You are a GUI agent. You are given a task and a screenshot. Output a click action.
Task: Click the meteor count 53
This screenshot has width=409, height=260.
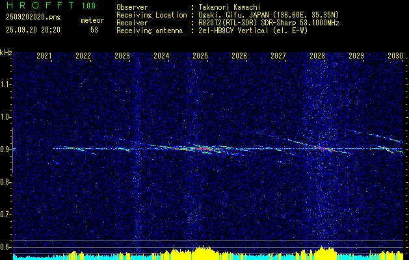pyautogui.click(x=94, y=30)
